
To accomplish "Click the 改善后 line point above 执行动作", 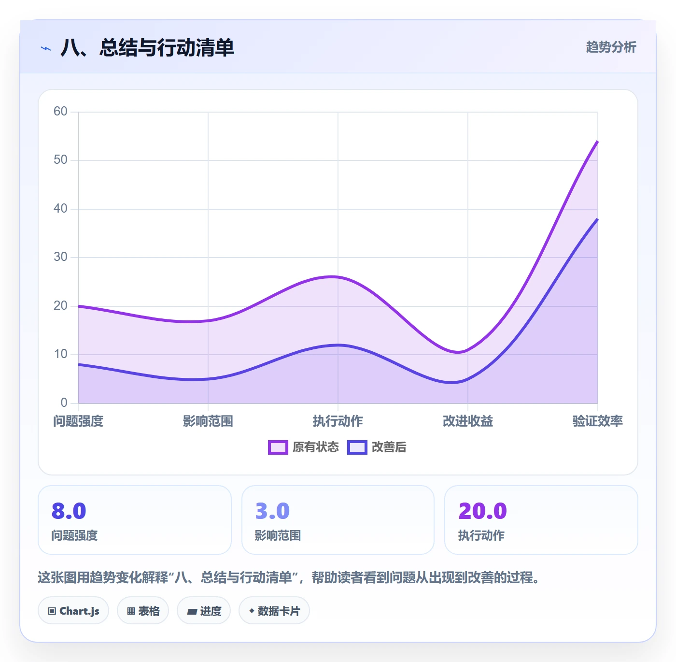I will (338, 345).
